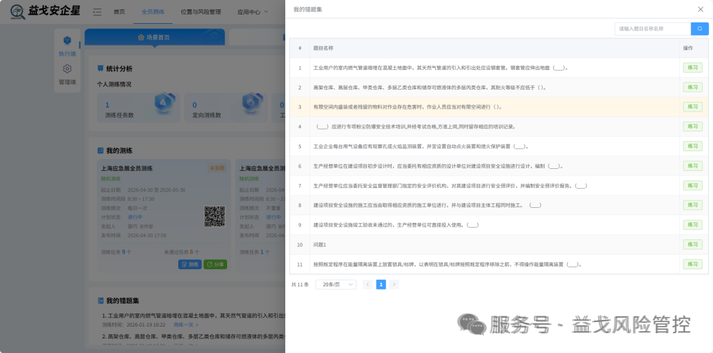The height and width of the screenshot is (353, 713).
Task: Click the 题目名称 column header
Action: (x=323, y=48)
